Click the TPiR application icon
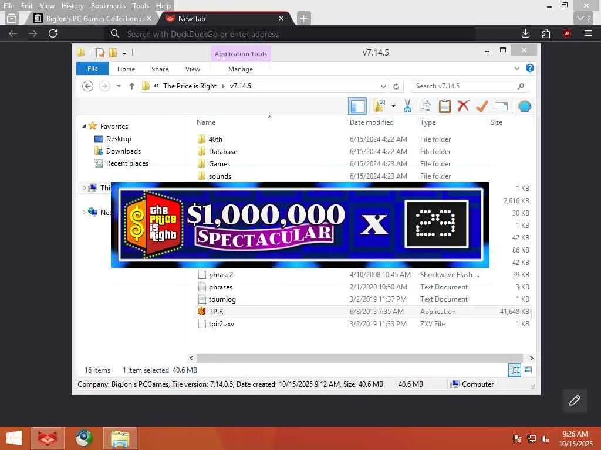The height and width of the screenshot is (450, 601). (x=202, y=312)
